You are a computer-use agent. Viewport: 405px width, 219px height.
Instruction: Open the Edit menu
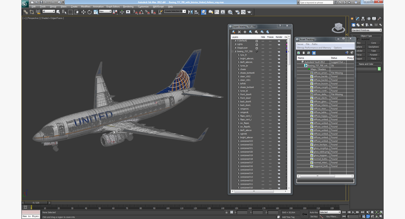[x=33, y=7]
